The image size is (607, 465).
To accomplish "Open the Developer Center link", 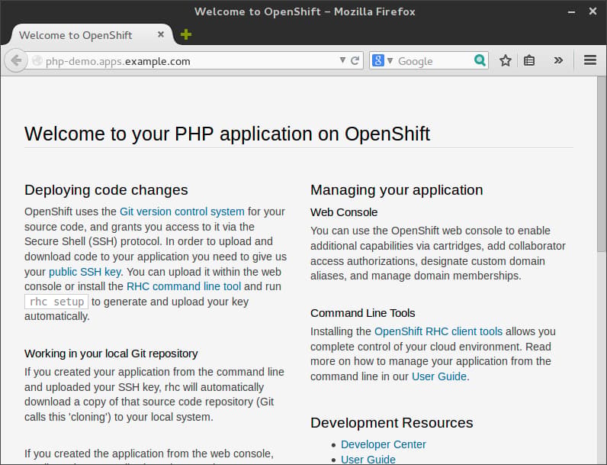I will (384, 444).
